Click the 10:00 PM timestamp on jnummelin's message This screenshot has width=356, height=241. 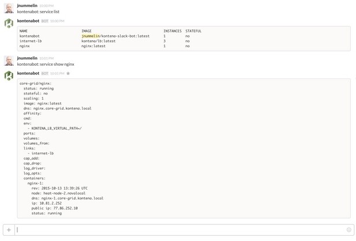(46, 6)
